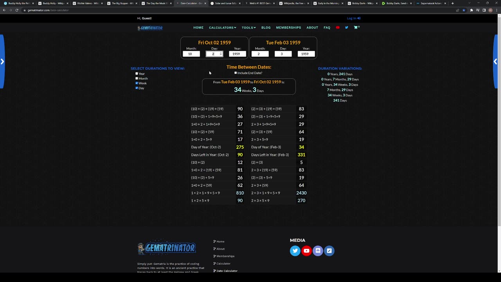The height and width of the screenshot is (282, 501).
Task: Toggle the Year duration checkbox
Action: pyautogui.click(x=137, y=74)
